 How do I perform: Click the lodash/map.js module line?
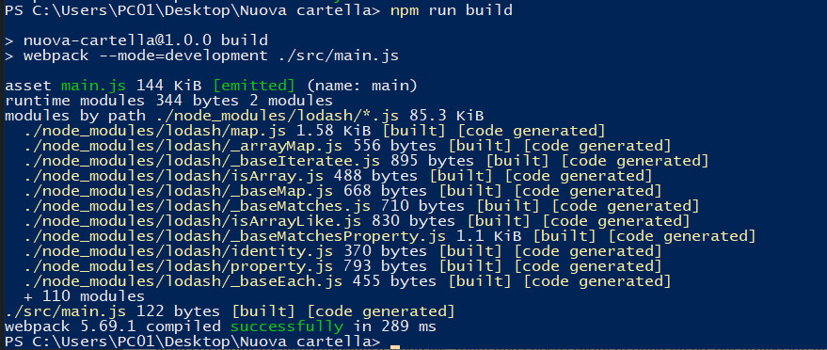click(314, 131)
